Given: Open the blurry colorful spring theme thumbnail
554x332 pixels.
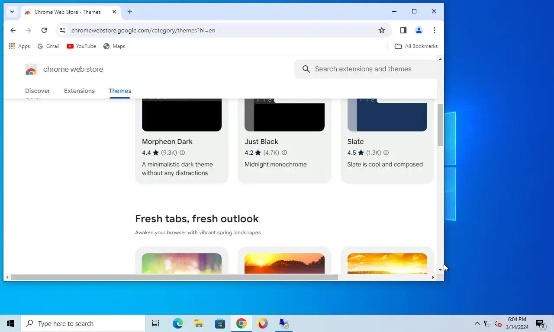Looking at the screenshot, I should coord(182,263).
